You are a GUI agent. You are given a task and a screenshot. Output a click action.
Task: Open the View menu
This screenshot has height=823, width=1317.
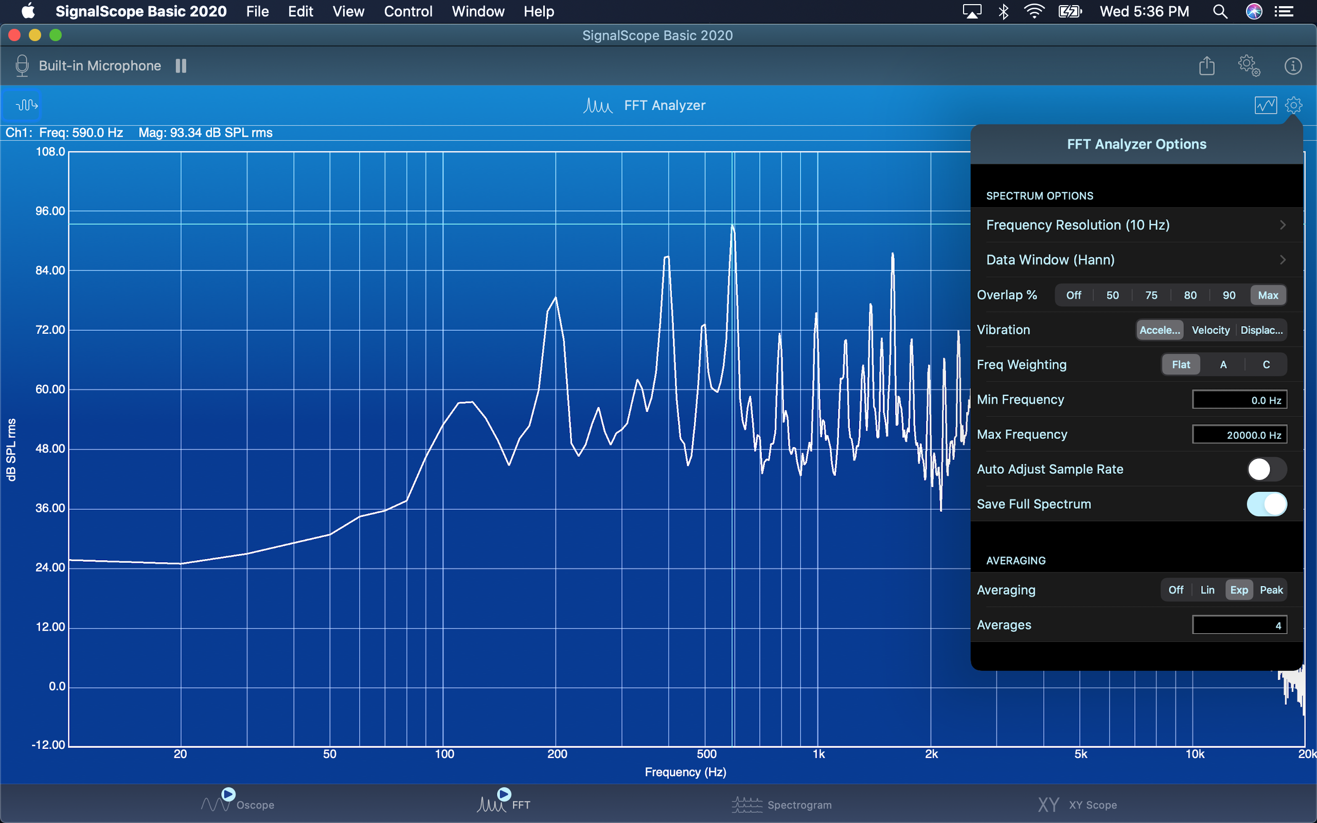(348, 11)
